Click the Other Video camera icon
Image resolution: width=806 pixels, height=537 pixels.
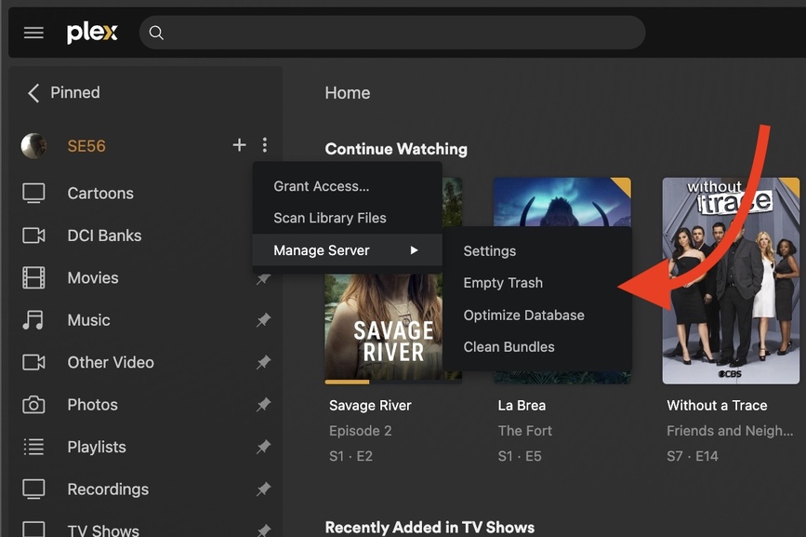(33, 362)
